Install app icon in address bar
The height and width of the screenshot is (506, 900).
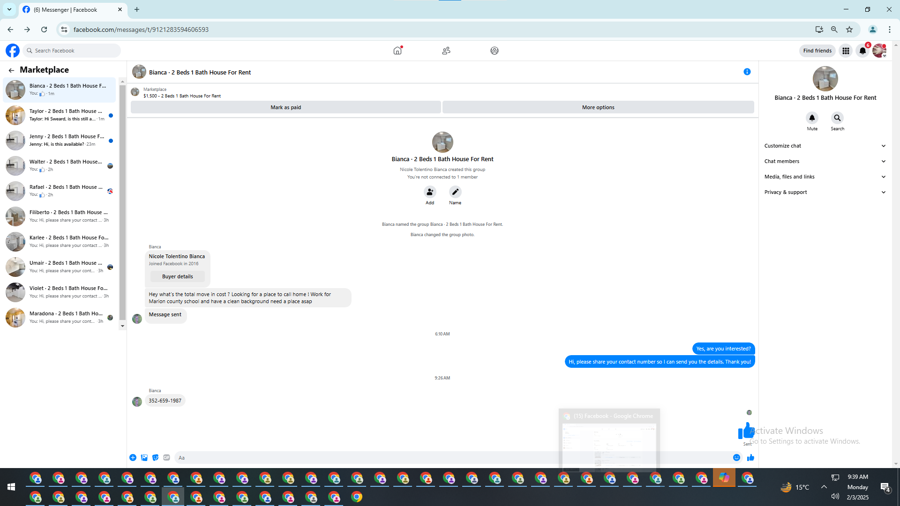[x=819, y=30]
